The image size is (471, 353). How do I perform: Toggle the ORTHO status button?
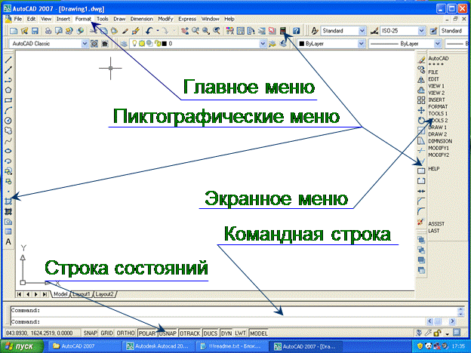click(x=125, y=333)
